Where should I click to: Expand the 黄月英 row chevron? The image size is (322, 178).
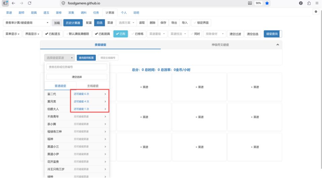(105, 102)
